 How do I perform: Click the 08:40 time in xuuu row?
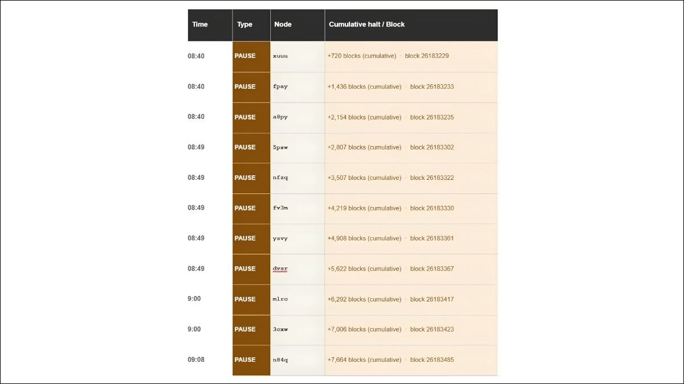196,56
